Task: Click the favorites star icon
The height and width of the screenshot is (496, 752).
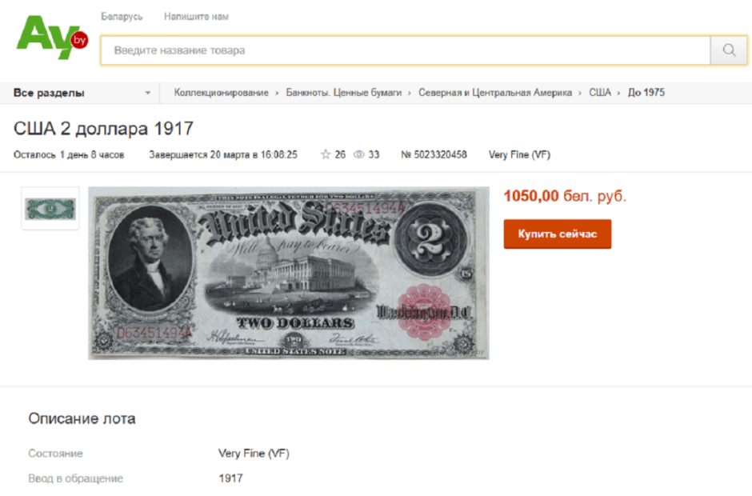Action: 326,154
